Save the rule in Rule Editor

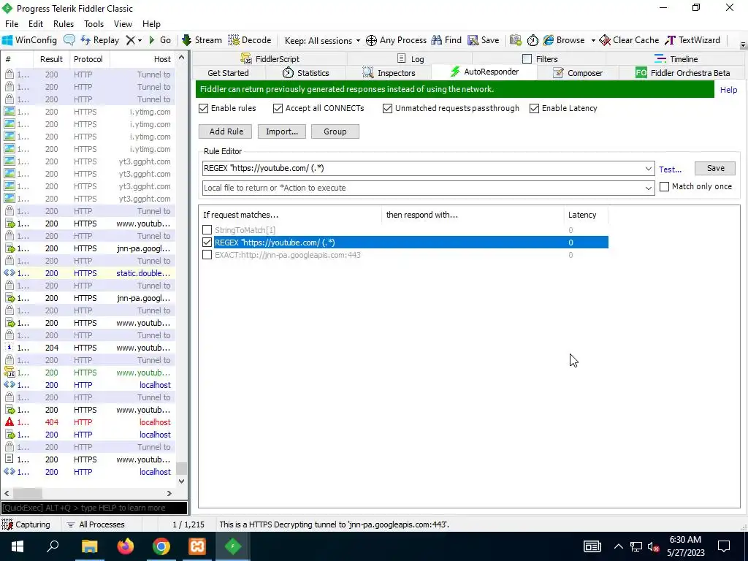pos(715,169)
